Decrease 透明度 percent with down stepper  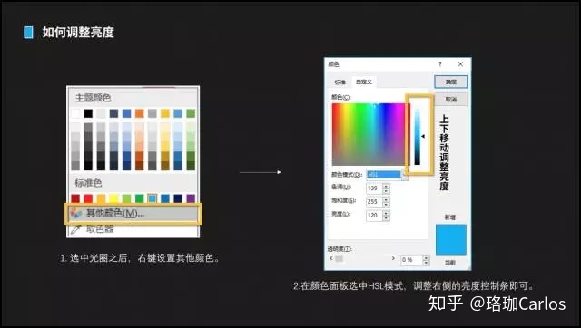(426, 263)
